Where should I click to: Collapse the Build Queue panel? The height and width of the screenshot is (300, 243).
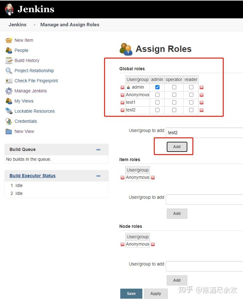pyautogui.click(x=98, y=150)
